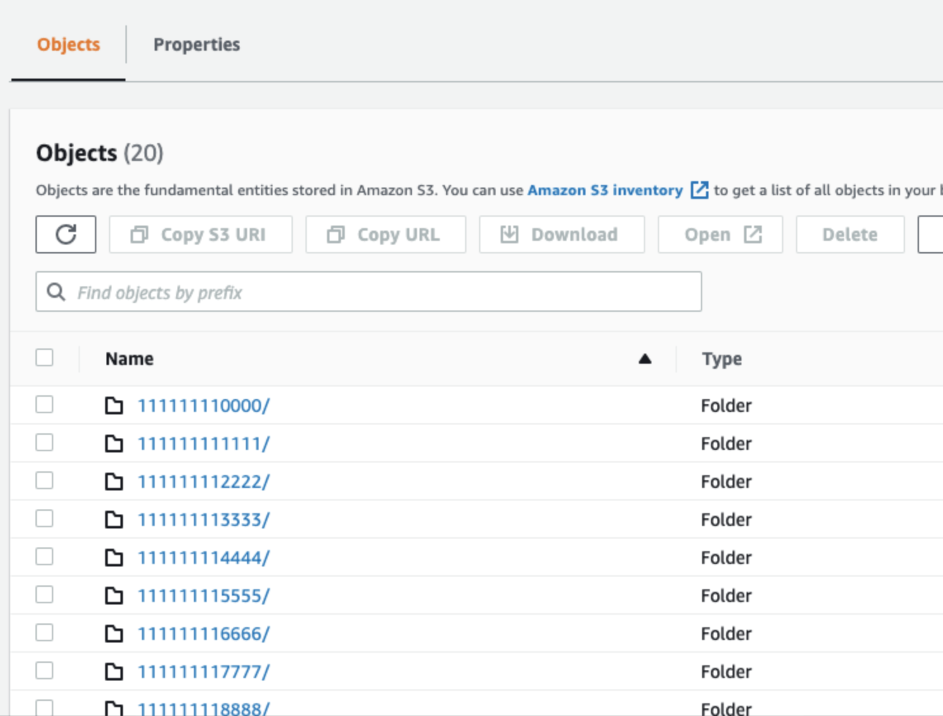
Task: Click the external link icon next to Amazon S3 inventory
Action: pyautogui.click(x=699, y=189)
